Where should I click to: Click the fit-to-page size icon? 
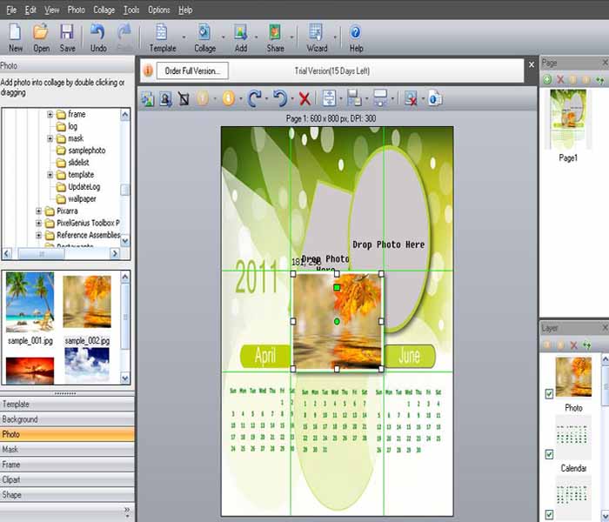click(380, 98)
